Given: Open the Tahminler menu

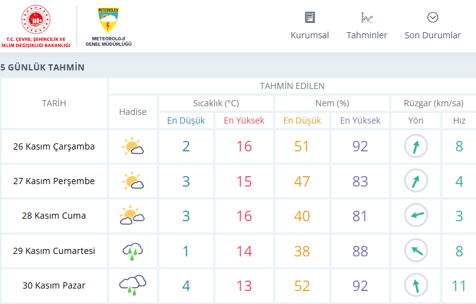Looking at the screenshot, I should (367, 35).
